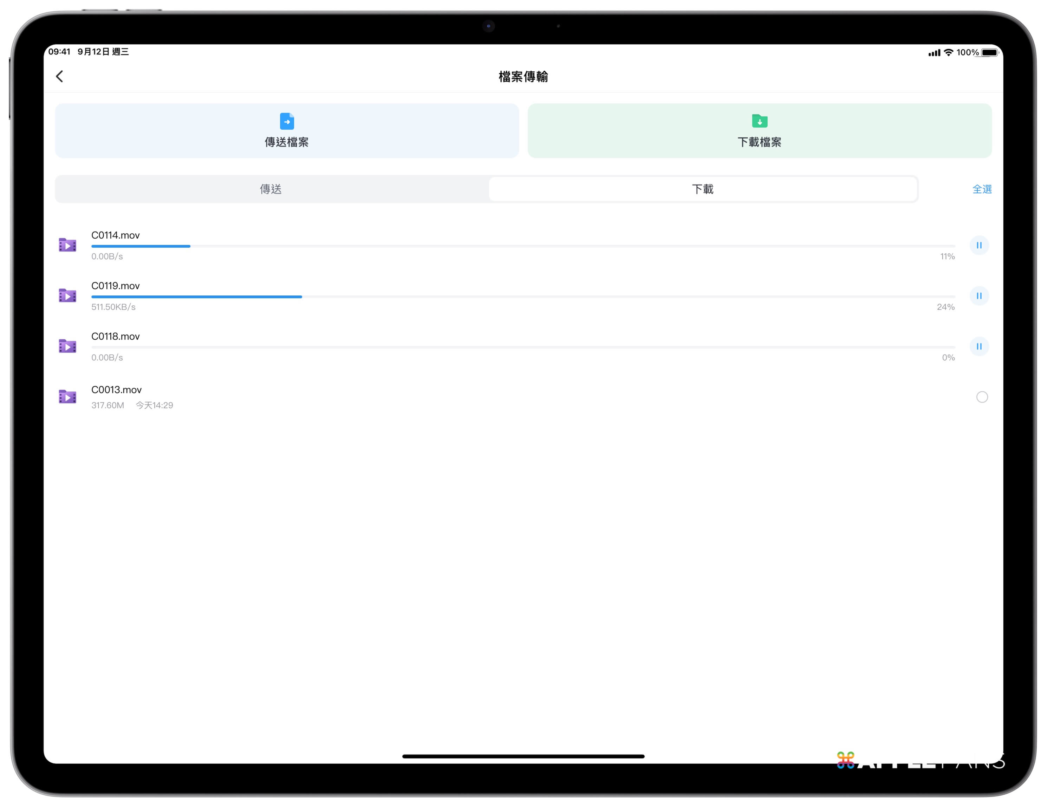
Task: Click the C0119.mov progress bar
Action: [x=522, y=297]
